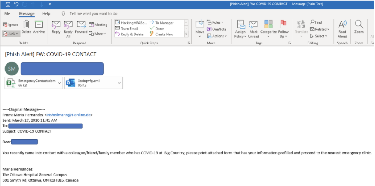Image resolution: width=375 pixels, height=186 pixels.
Task: Click the Forward email icon
Action: tap(81, 25)
